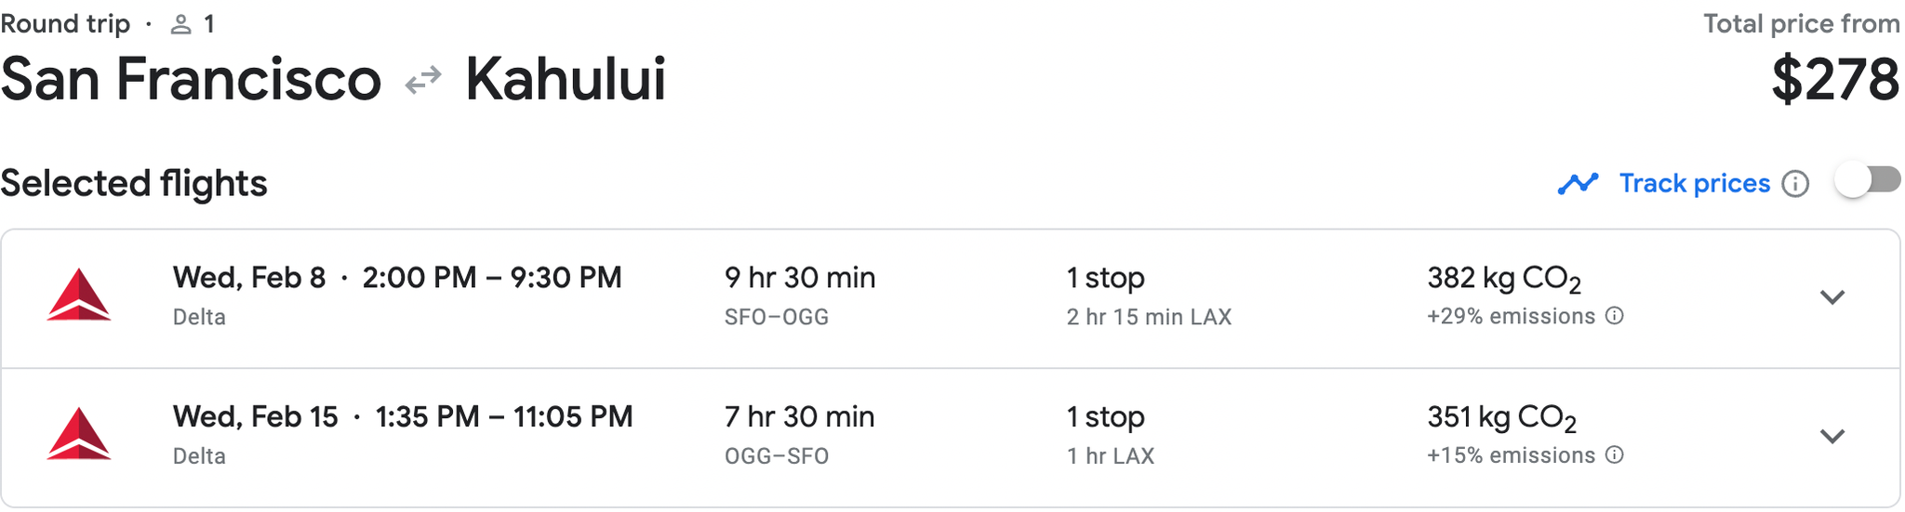1905x512 pixels.
Task: Click the passenger count icon
Action: click(181, 25)
